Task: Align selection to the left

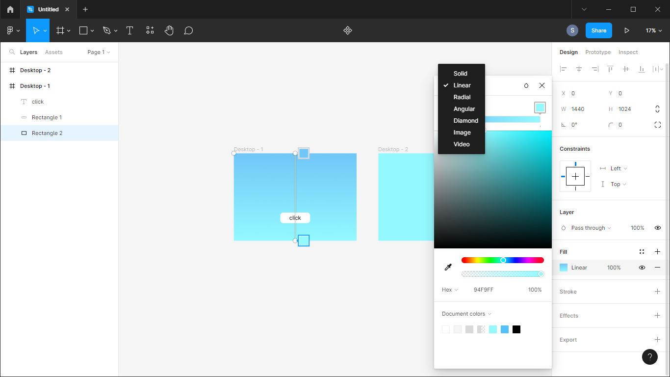Action: (564, 69)
